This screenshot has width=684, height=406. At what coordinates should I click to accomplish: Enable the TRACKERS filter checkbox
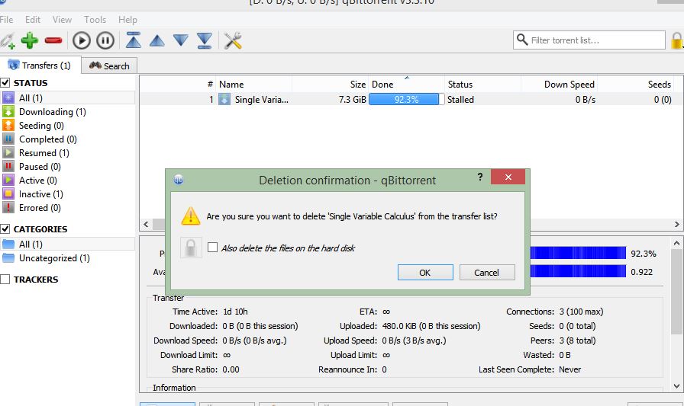click(5, 280)
